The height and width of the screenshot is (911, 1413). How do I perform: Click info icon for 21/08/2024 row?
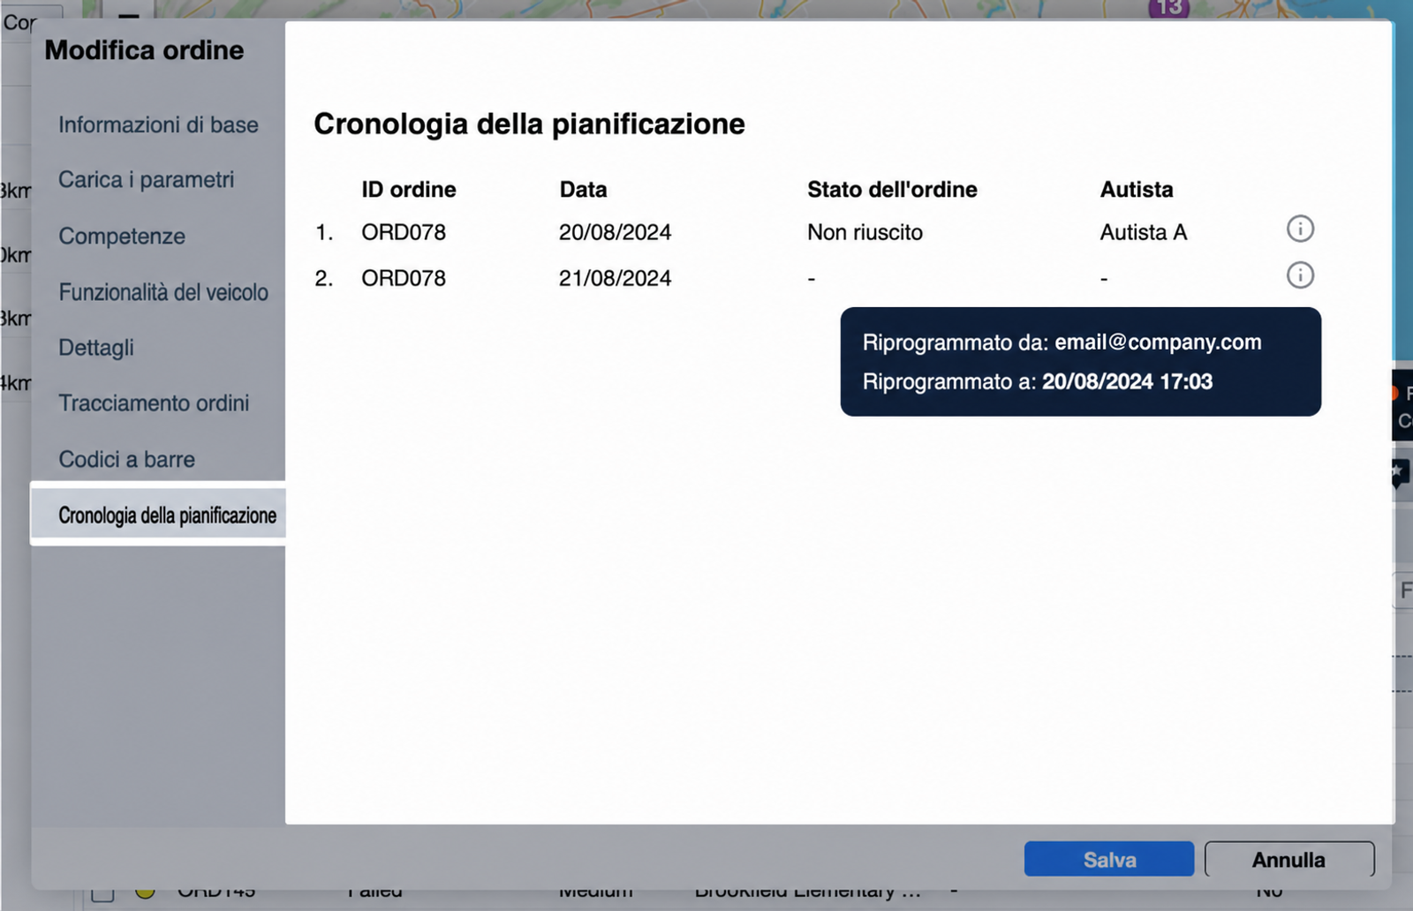(x=1300, y=275)
